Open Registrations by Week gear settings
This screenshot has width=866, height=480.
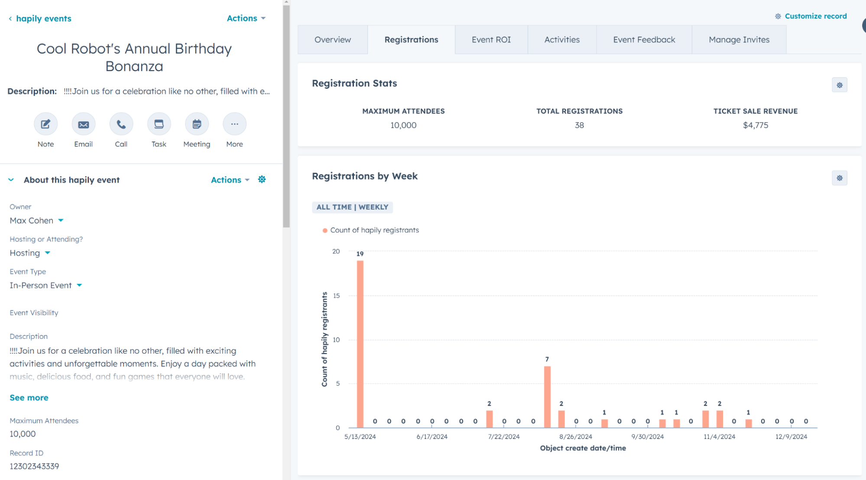[x=839, y=178]
